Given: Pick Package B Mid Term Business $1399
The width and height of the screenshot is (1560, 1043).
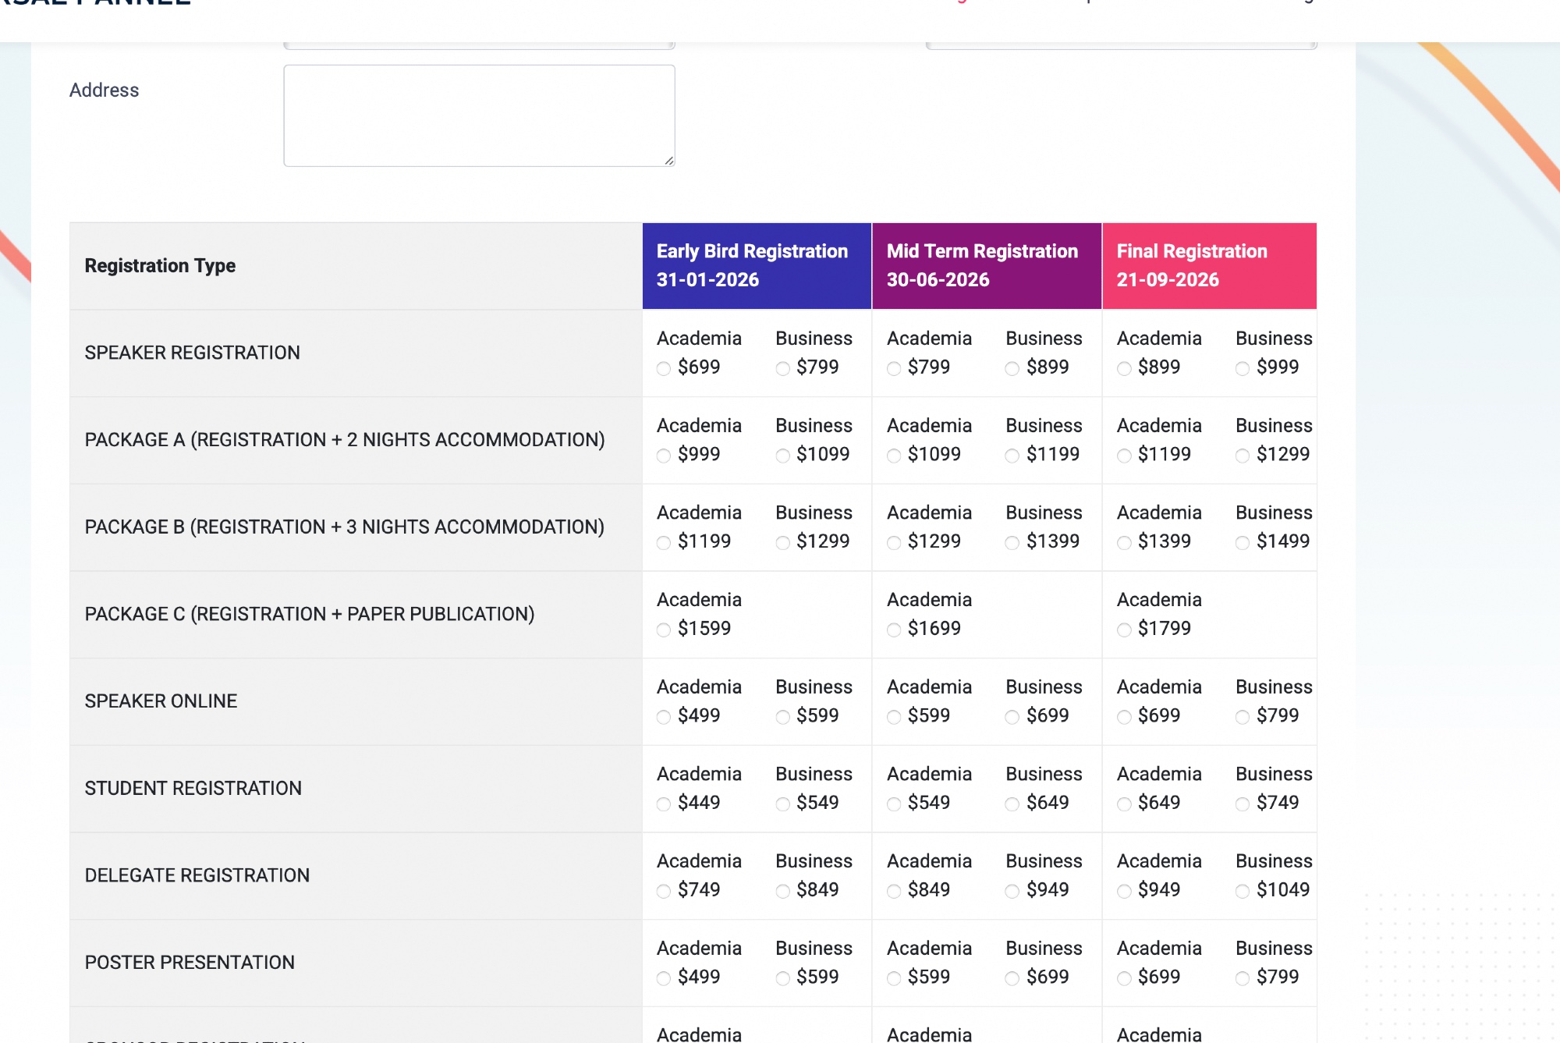Looking at the screenshot, I should coord(1012,542).
